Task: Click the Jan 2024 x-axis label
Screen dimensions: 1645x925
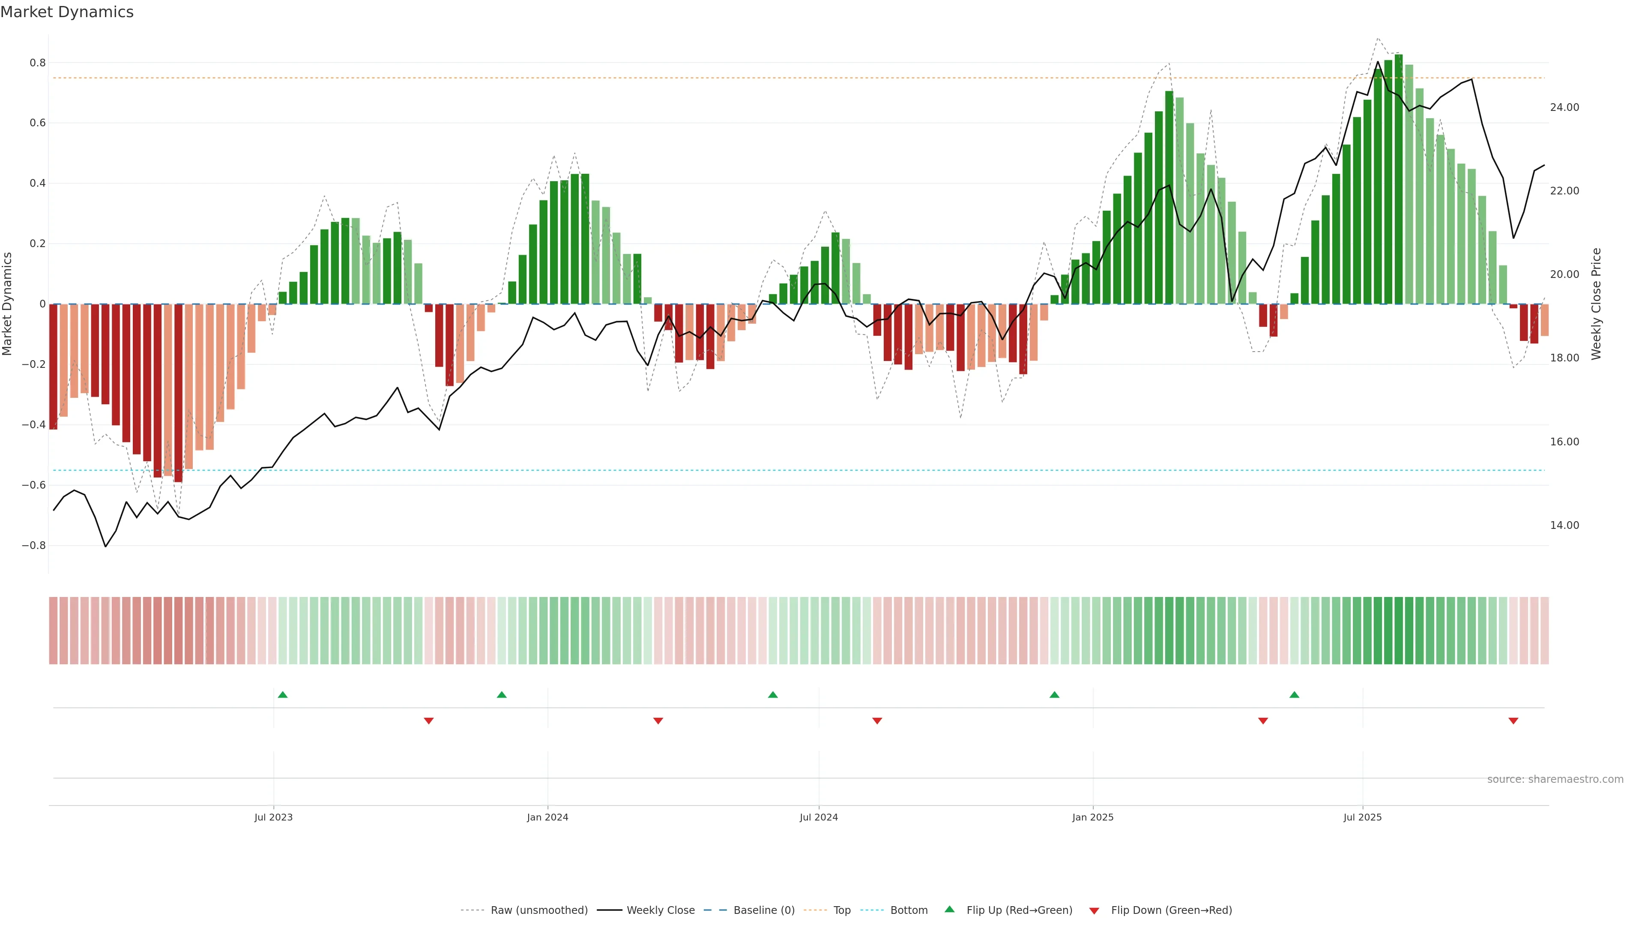Action: click(547, 817)
